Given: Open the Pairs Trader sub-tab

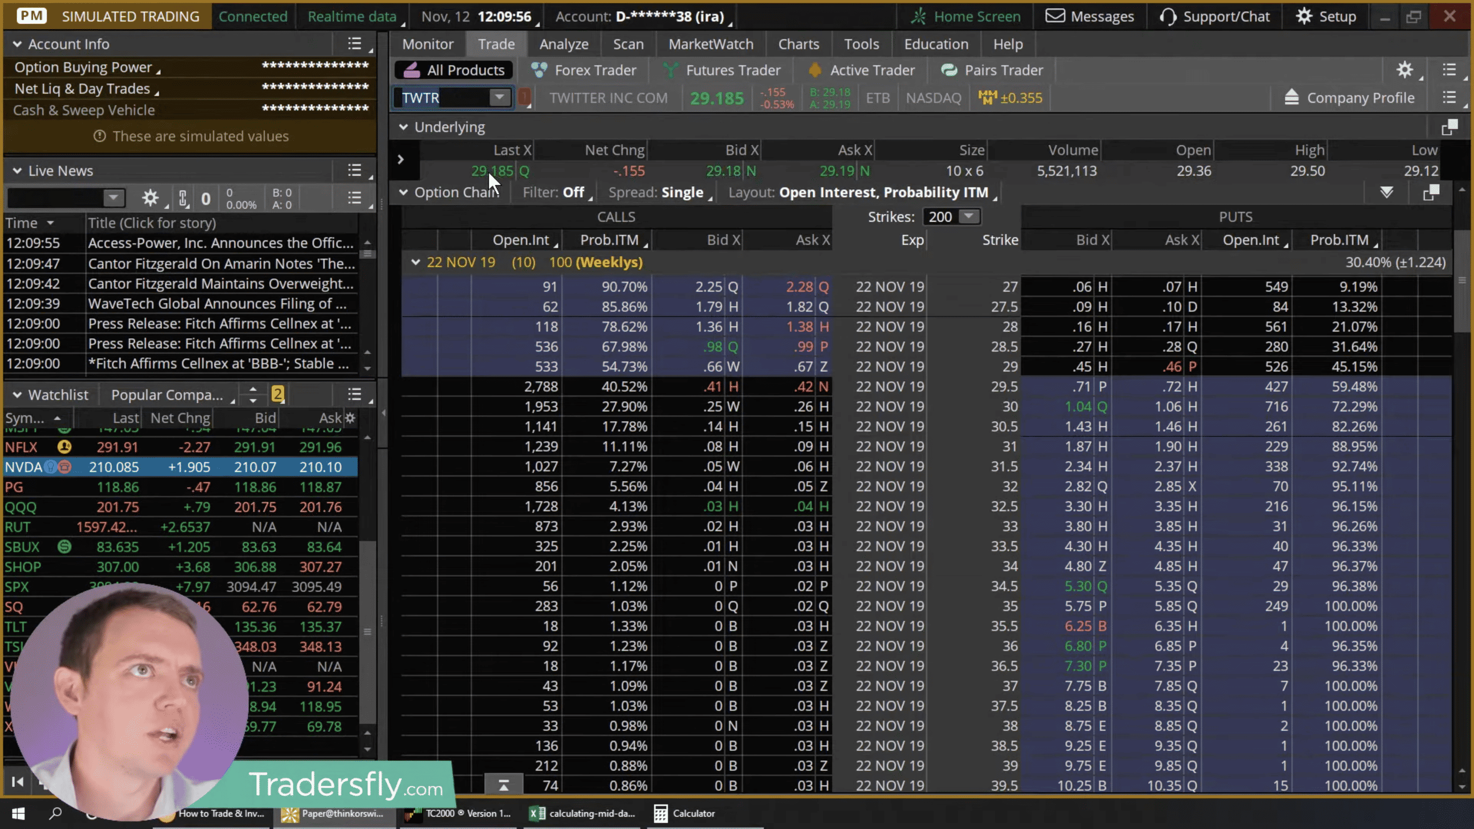Looking at the screenshot, I should (x=992, y=71).
